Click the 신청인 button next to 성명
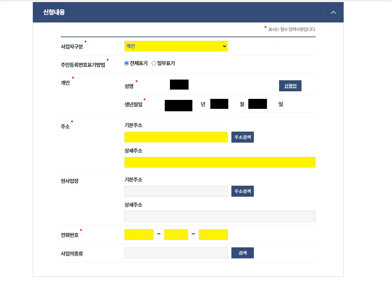This screenshot has height=288, width=392. [x=290, y=85]
